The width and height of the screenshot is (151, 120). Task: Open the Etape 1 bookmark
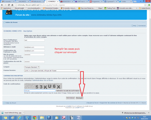pyautogui.click(x=100, y=8)
